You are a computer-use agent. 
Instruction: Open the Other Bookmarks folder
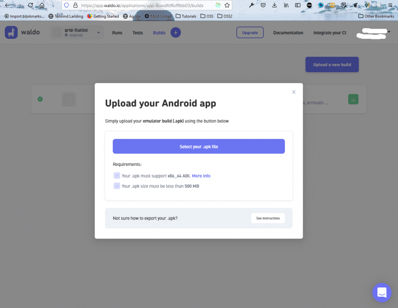pos(376,16)
